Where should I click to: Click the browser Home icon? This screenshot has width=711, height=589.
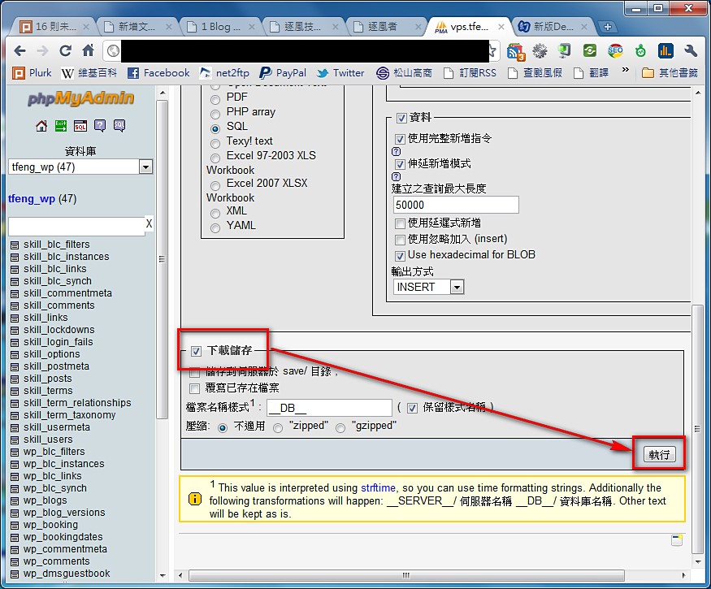[x=89, y=50]
